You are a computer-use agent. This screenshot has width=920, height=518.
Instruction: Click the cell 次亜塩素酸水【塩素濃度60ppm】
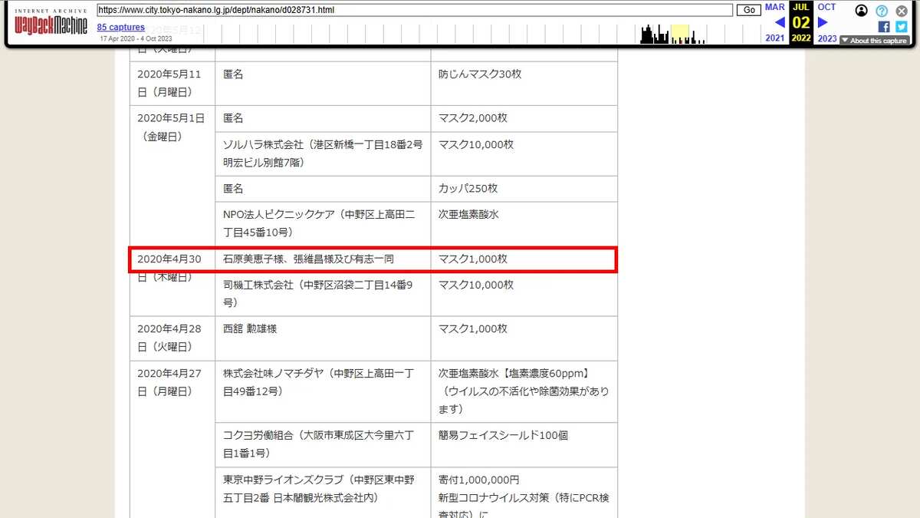524,391
